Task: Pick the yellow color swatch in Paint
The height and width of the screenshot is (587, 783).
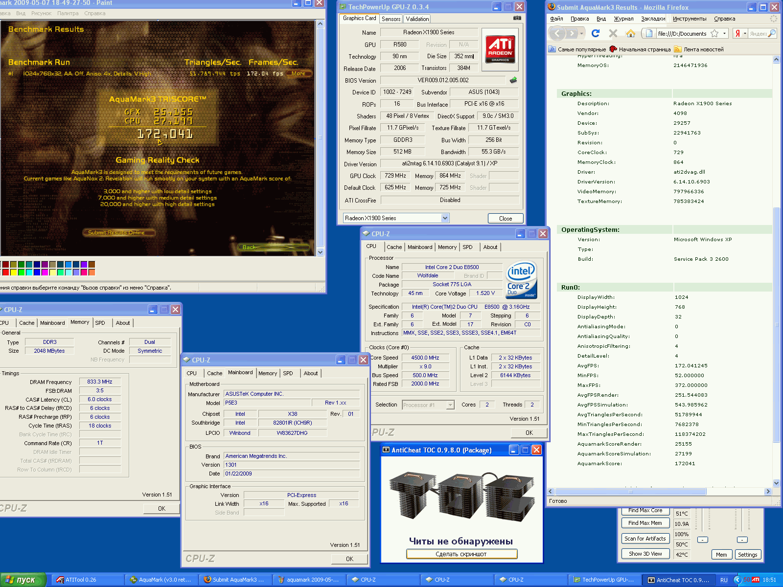Action: (13, 272)
